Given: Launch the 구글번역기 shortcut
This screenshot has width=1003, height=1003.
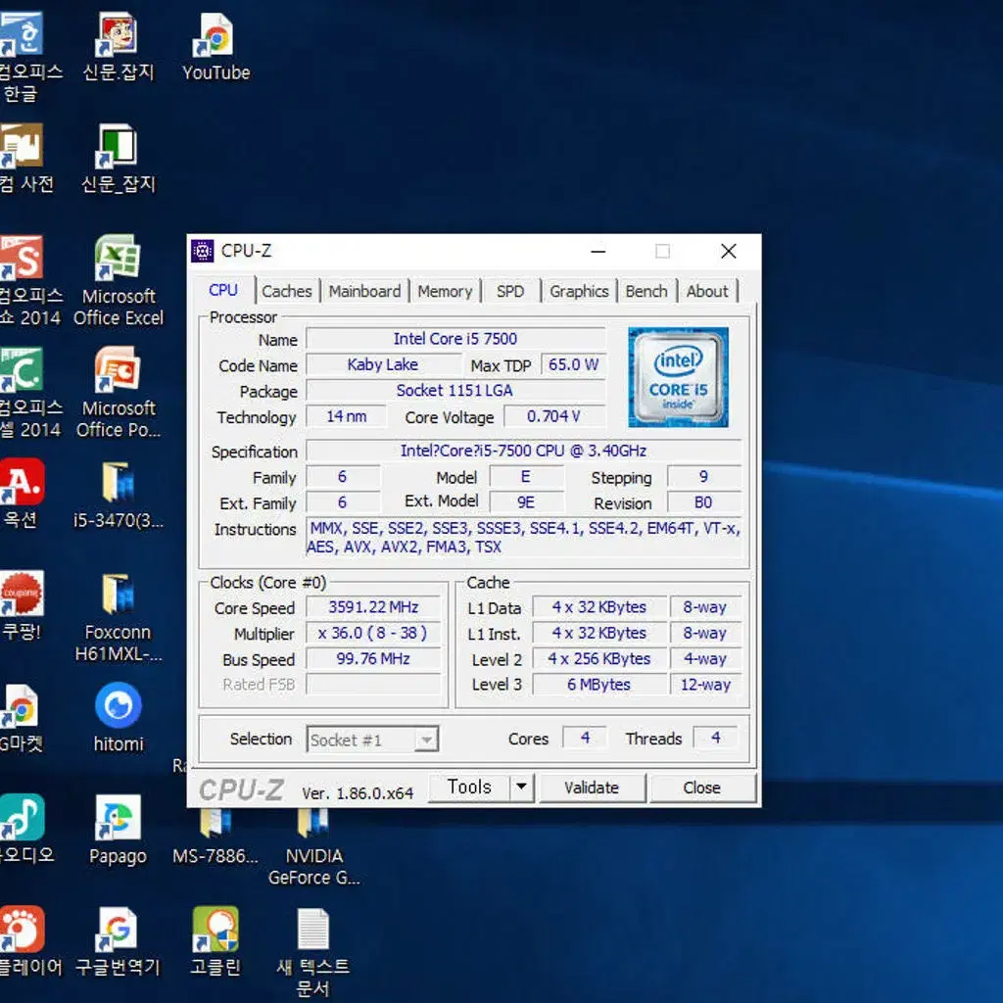Looking at the screenshot, I should 119,941.
